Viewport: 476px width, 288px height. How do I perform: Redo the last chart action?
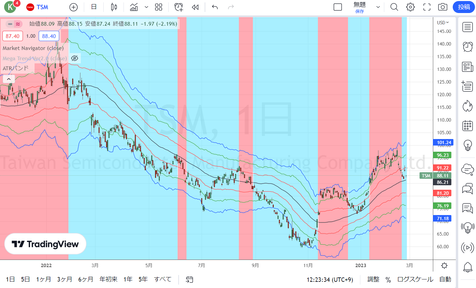(x=231, y=7)
